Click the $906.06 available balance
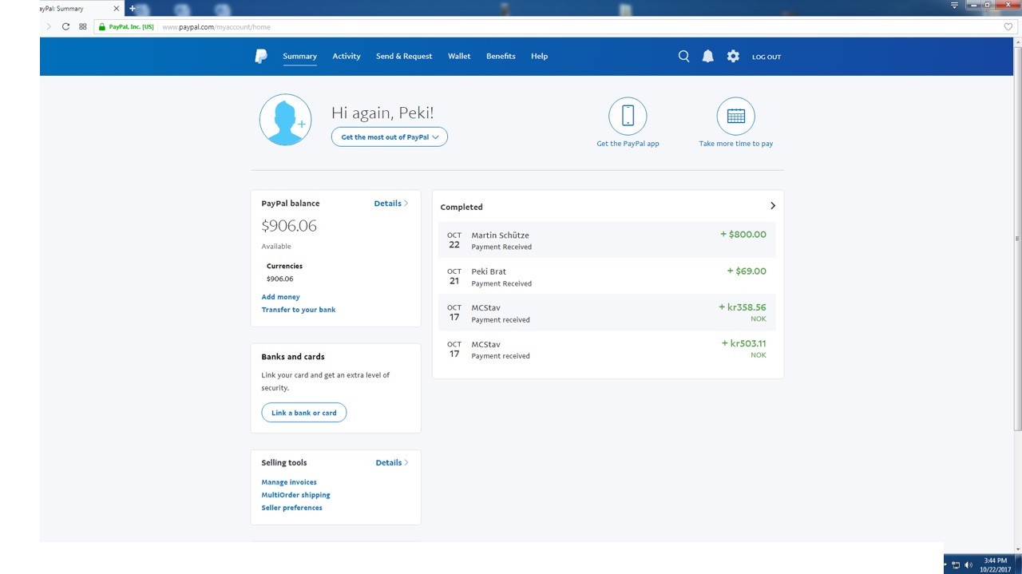The width and height of the screenshot is (1022, 574). pos(289,226)
